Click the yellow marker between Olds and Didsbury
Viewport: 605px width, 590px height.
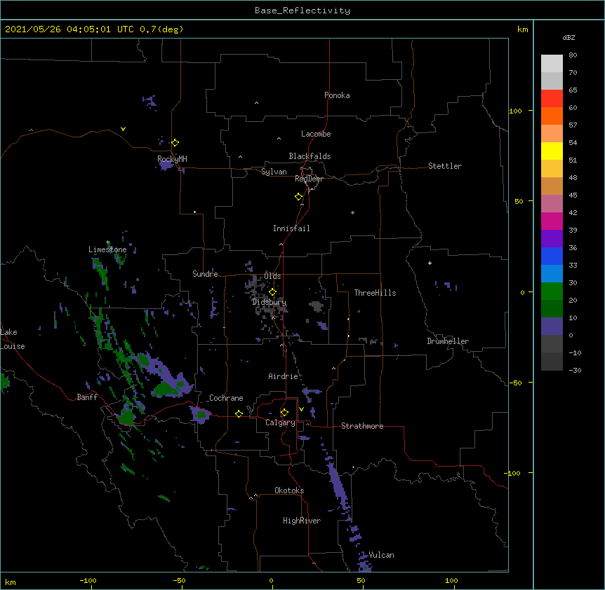(272, 292)
